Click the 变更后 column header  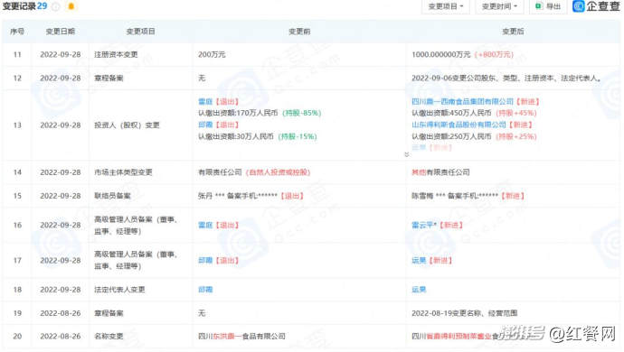coord(513,32)
